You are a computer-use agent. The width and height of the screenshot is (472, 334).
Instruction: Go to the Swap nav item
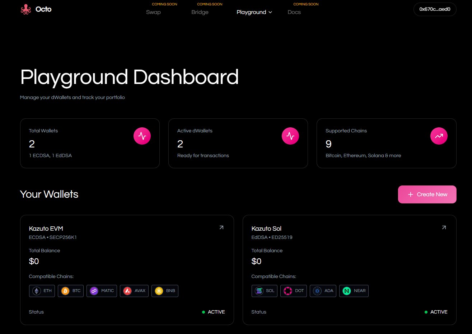tap(153, 12)
